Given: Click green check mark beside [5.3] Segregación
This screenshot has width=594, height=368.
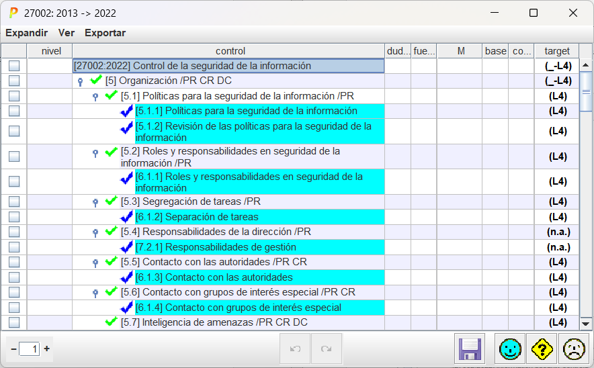Looking at the screenshot, I should tap(111, 201).
